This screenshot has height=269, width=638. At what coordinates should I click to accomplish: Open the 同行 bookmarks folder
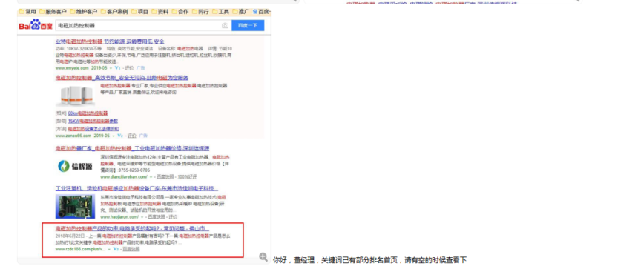point(200,12)
